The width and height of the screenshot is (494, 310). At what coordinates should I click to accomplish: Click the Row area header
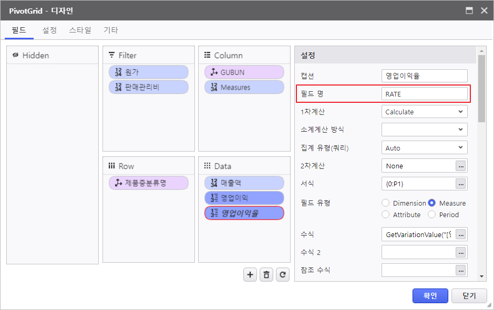pyautogui.click(x=149, y=166)
